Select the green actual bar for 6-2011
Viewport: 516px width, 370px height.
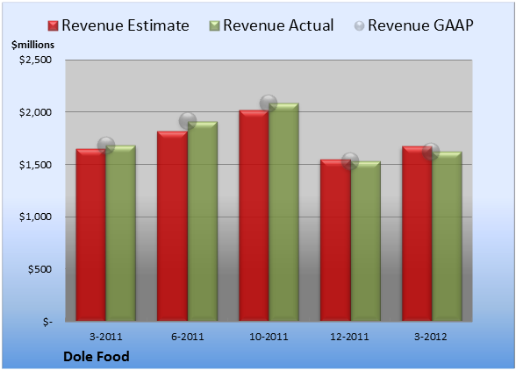(203, 221)
